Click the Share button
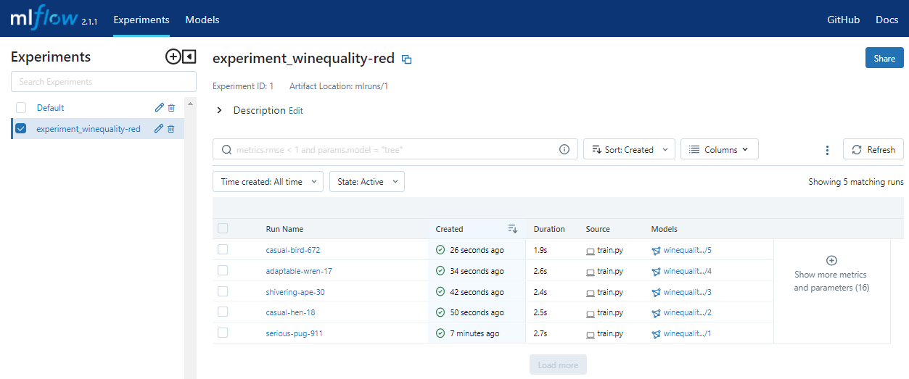 click(x=884, y=58)
